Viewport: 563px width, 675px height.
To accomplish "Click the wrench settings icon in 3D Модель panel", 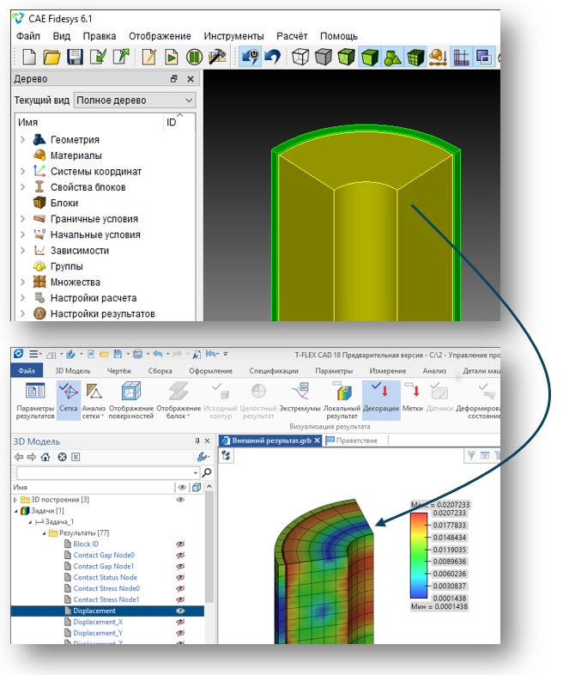I will pos(203,457).
